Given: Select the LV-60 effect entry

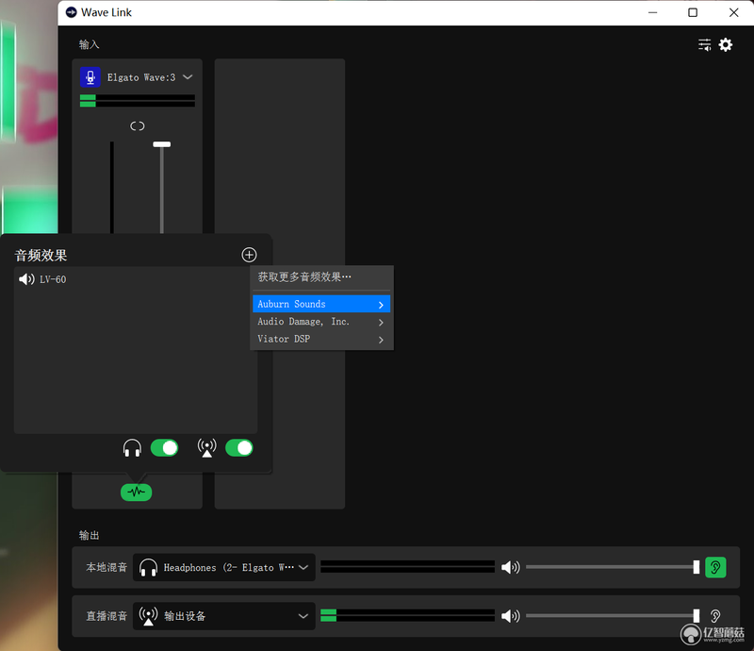Looking at the screenshot, I should point(135,279).
